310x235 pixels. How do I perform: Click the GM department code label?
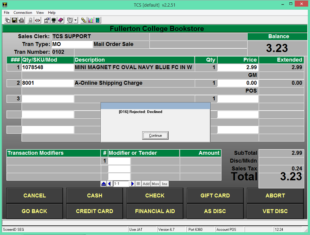click(x=252, y=75)
